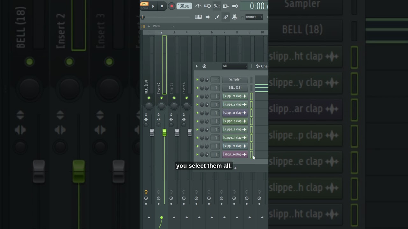The height and width of the screenshot is (229, 408).
Task: Mute the Insert 2 mixer track LED
Action: coord(161,98)
